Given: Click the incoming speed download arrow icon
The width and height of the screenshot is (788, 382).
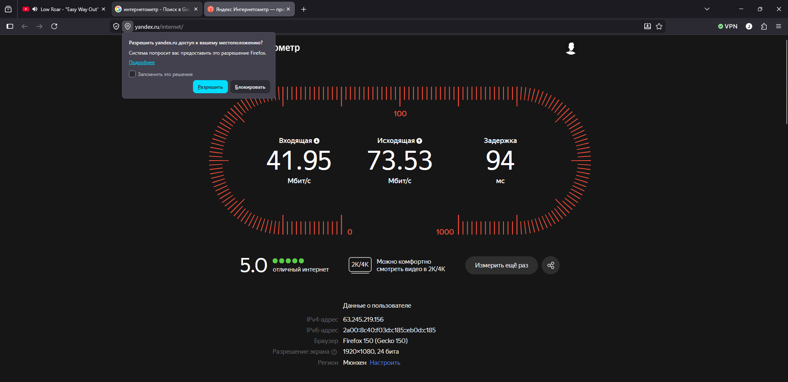Looking at the screenshot, I should point(317,141).
